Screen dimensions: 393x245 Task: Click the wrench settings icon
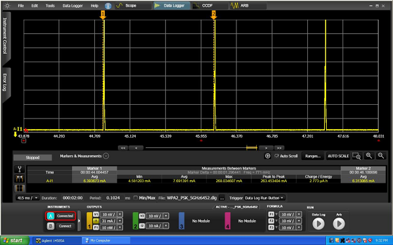20,169
